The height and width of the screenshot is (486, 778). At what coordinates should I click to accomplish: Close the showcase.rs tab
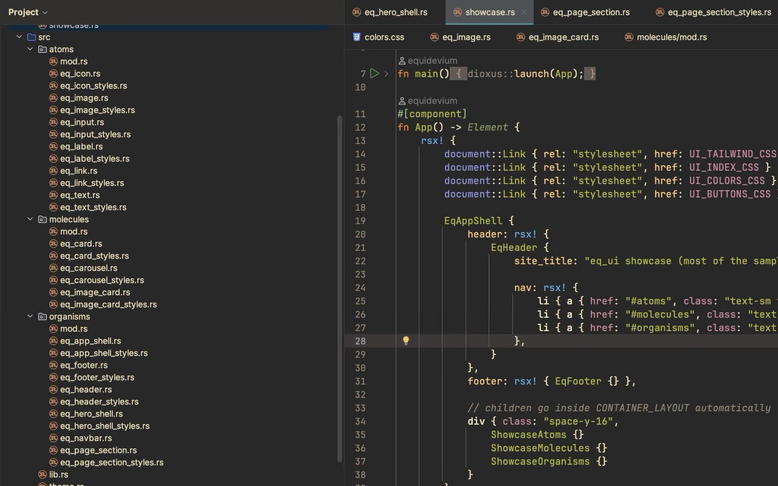tap(523, 12)
